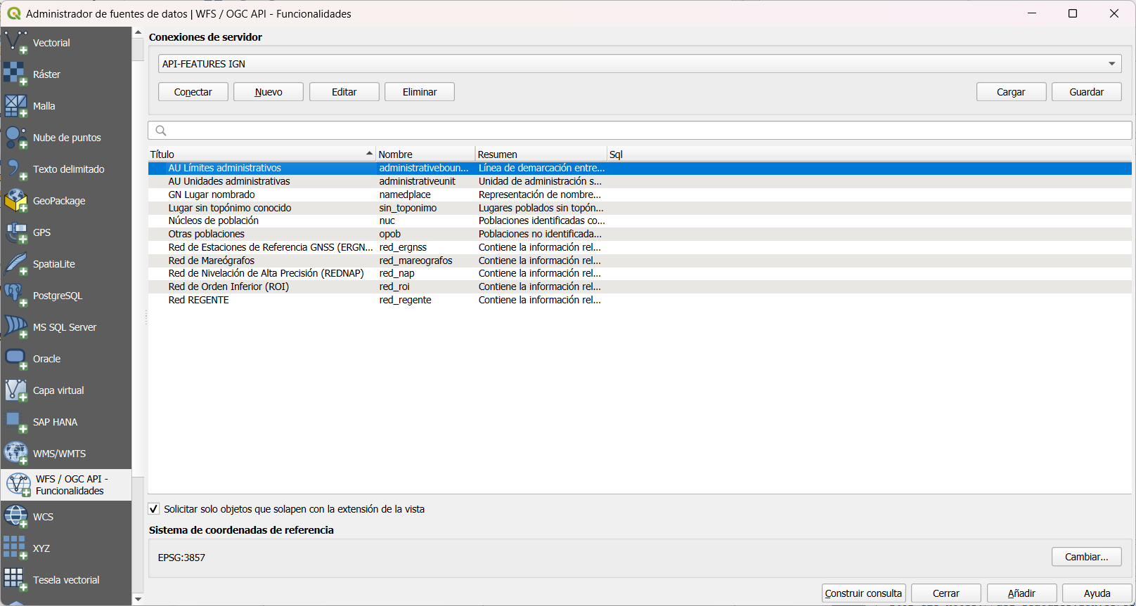
Task: Expand the API-FEATURES IGN connection dropdown
Action: pos(1111,64)
